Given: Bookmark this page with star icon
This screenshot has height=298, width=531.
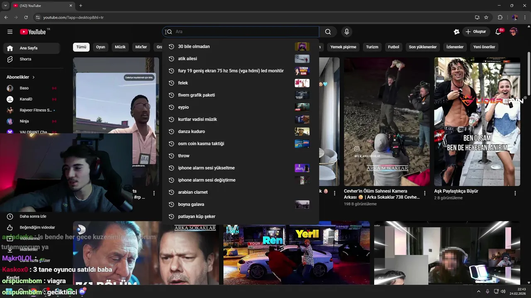Looking at the screenshot, I should [486, 17].
